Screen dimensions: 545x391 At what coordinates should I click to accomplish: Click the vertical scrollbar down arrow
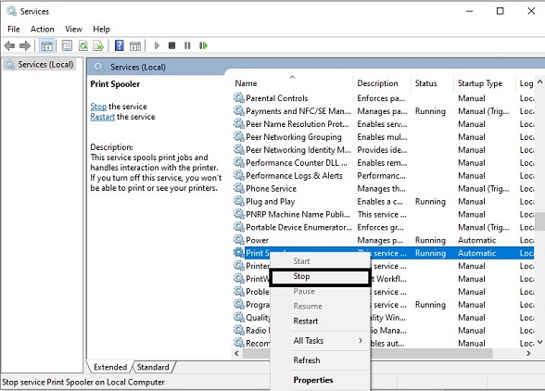[539, 342]
